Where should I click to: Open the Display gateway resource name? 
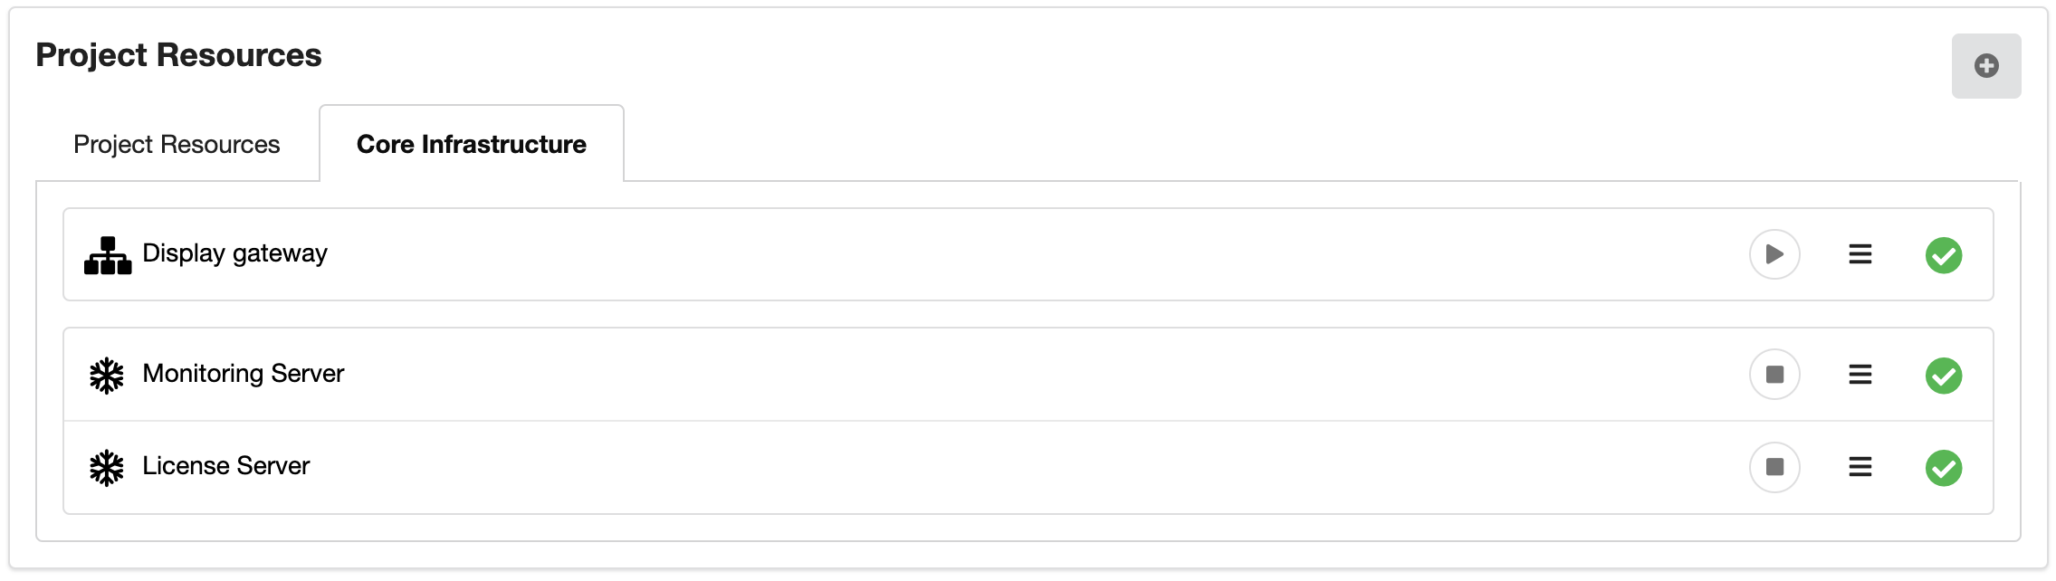234,253
